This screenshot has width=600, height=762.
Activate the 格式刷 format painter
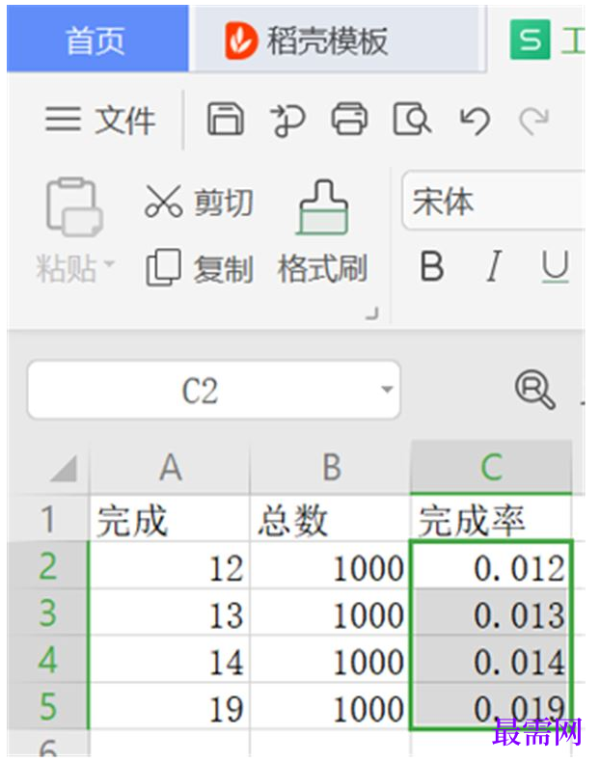322,232
